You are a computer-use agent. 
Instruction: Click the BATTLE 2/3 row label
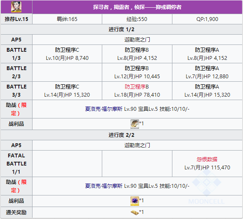[x=16, y=72]
